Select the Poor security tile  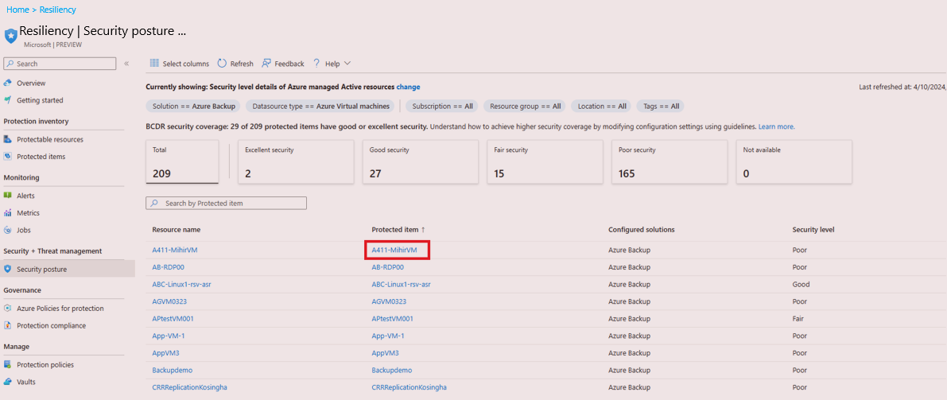669,162
